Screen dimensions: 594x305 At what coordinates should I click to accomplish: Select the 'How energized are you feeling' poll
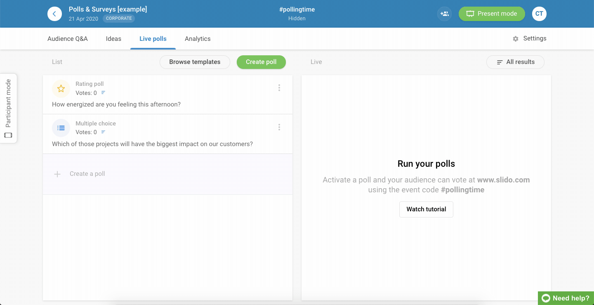tap(167, 95)
